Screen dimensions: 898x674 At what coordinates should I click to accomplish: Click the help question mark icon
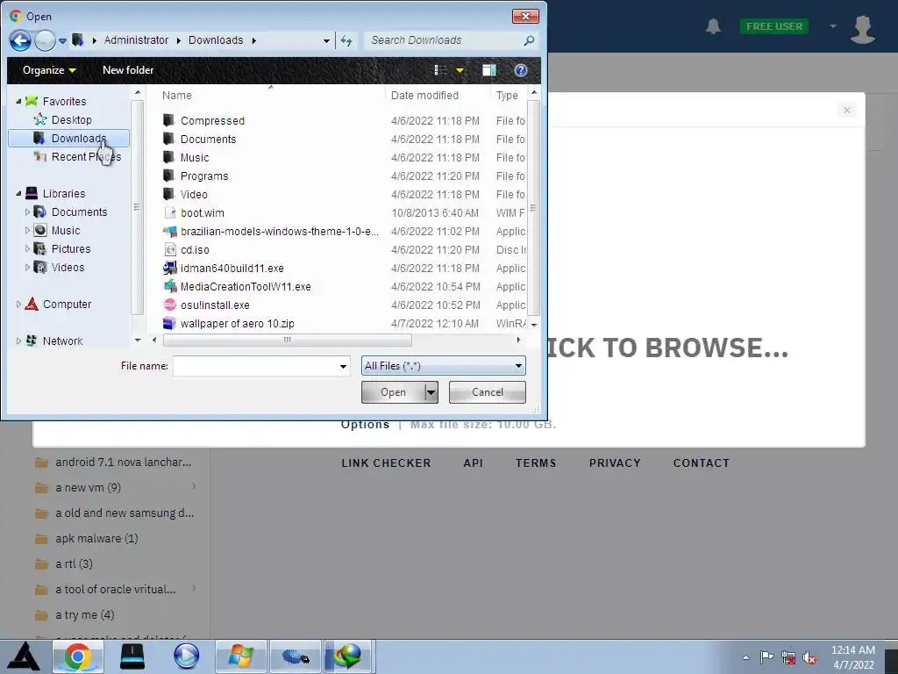(x=521, y=70)
